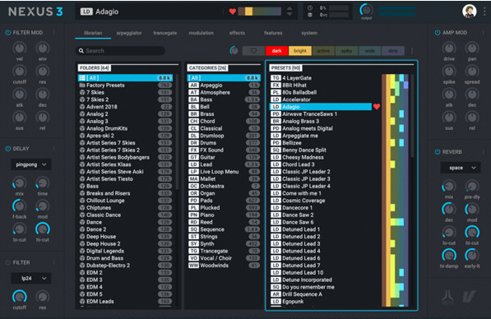Toggle the FILTER MOD power button
Image resolution: width=491 pixels, height=319 pixels.
[x=8, y=33]
